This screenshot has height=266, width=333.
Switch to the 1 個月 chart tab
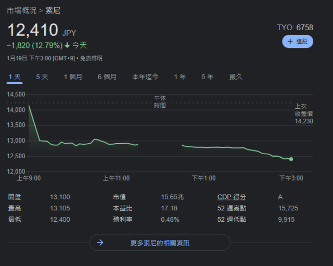click(73, 77)
